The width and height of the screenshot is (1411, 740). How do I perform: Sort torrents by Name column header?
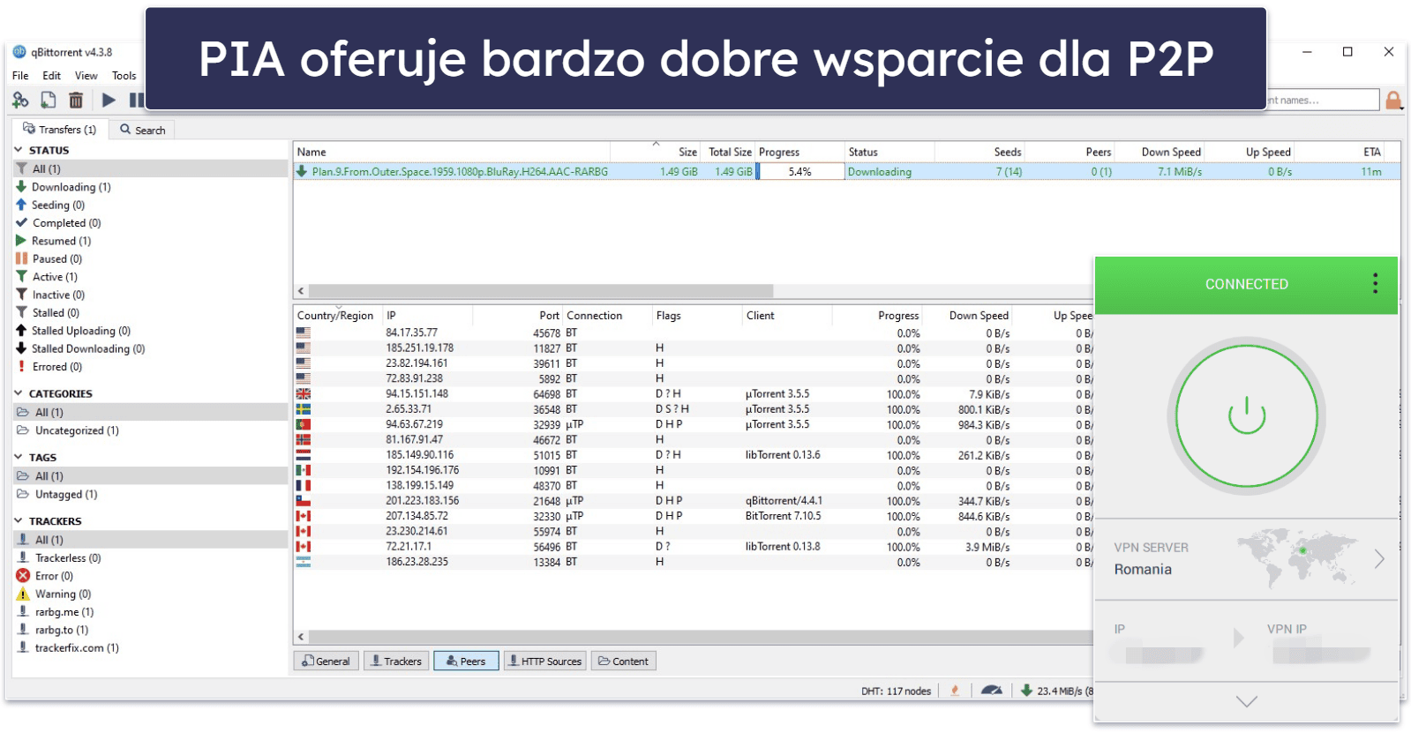tap(452, 152)
